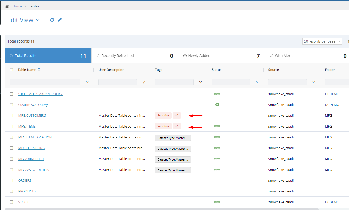Check the MFG.ORDERHIST row checkbox
The image size is (349, 210).
[x=11, y=159]
